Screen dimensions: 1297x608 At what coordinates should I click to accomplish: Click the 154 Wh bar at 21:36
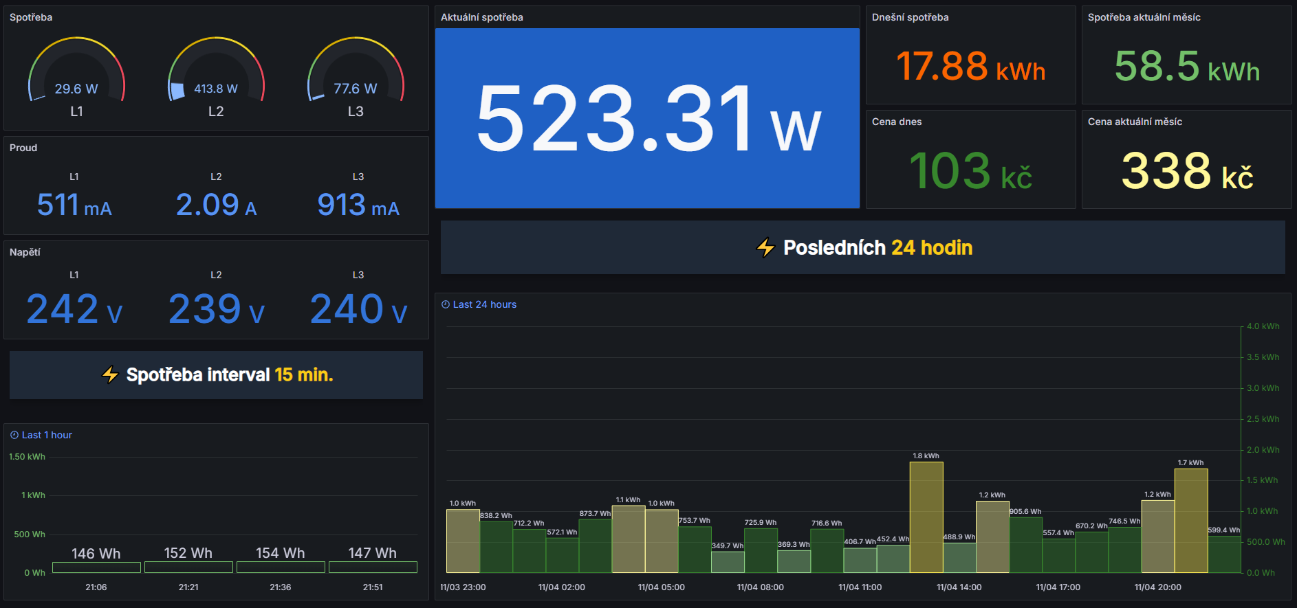tap(281, 567)
